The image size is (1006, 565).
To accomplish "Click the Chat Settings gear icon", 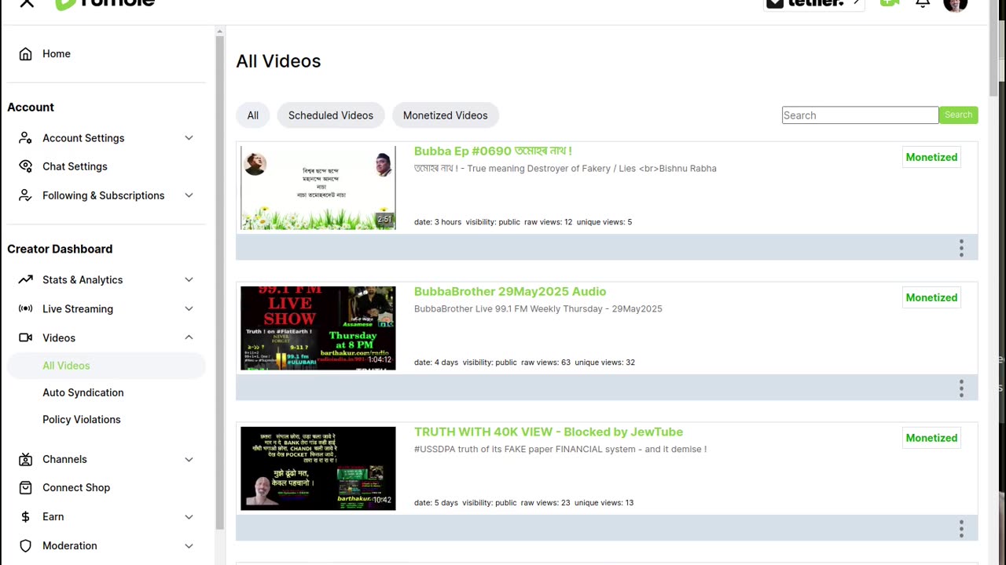I will (x=26, y=166).
